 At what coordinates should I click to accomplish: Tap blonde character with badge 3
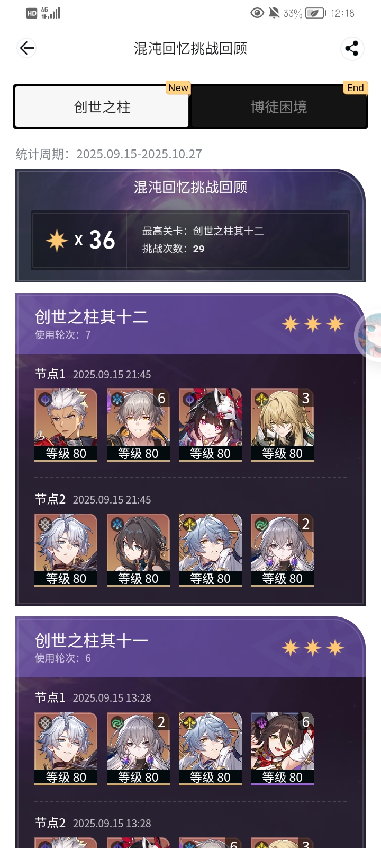coord(282,425)
